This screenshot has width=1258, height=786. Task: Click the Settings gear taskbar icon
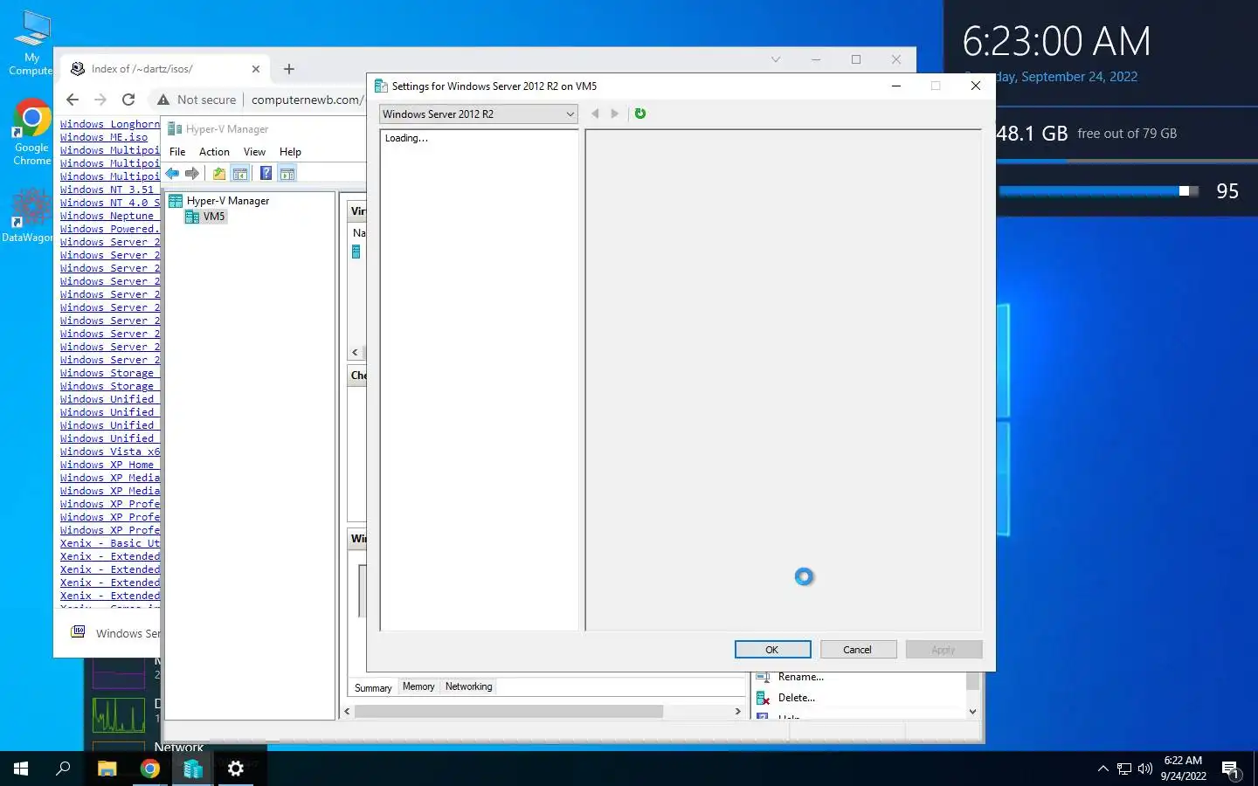pyautogui.click(x=236, y=769)
